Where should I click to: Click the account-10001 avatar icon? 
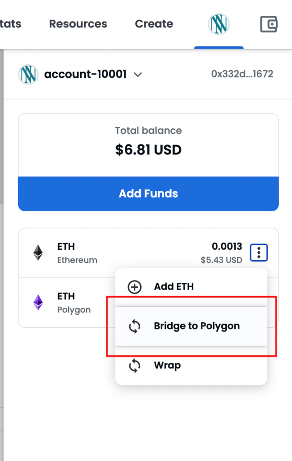[28, 74]
